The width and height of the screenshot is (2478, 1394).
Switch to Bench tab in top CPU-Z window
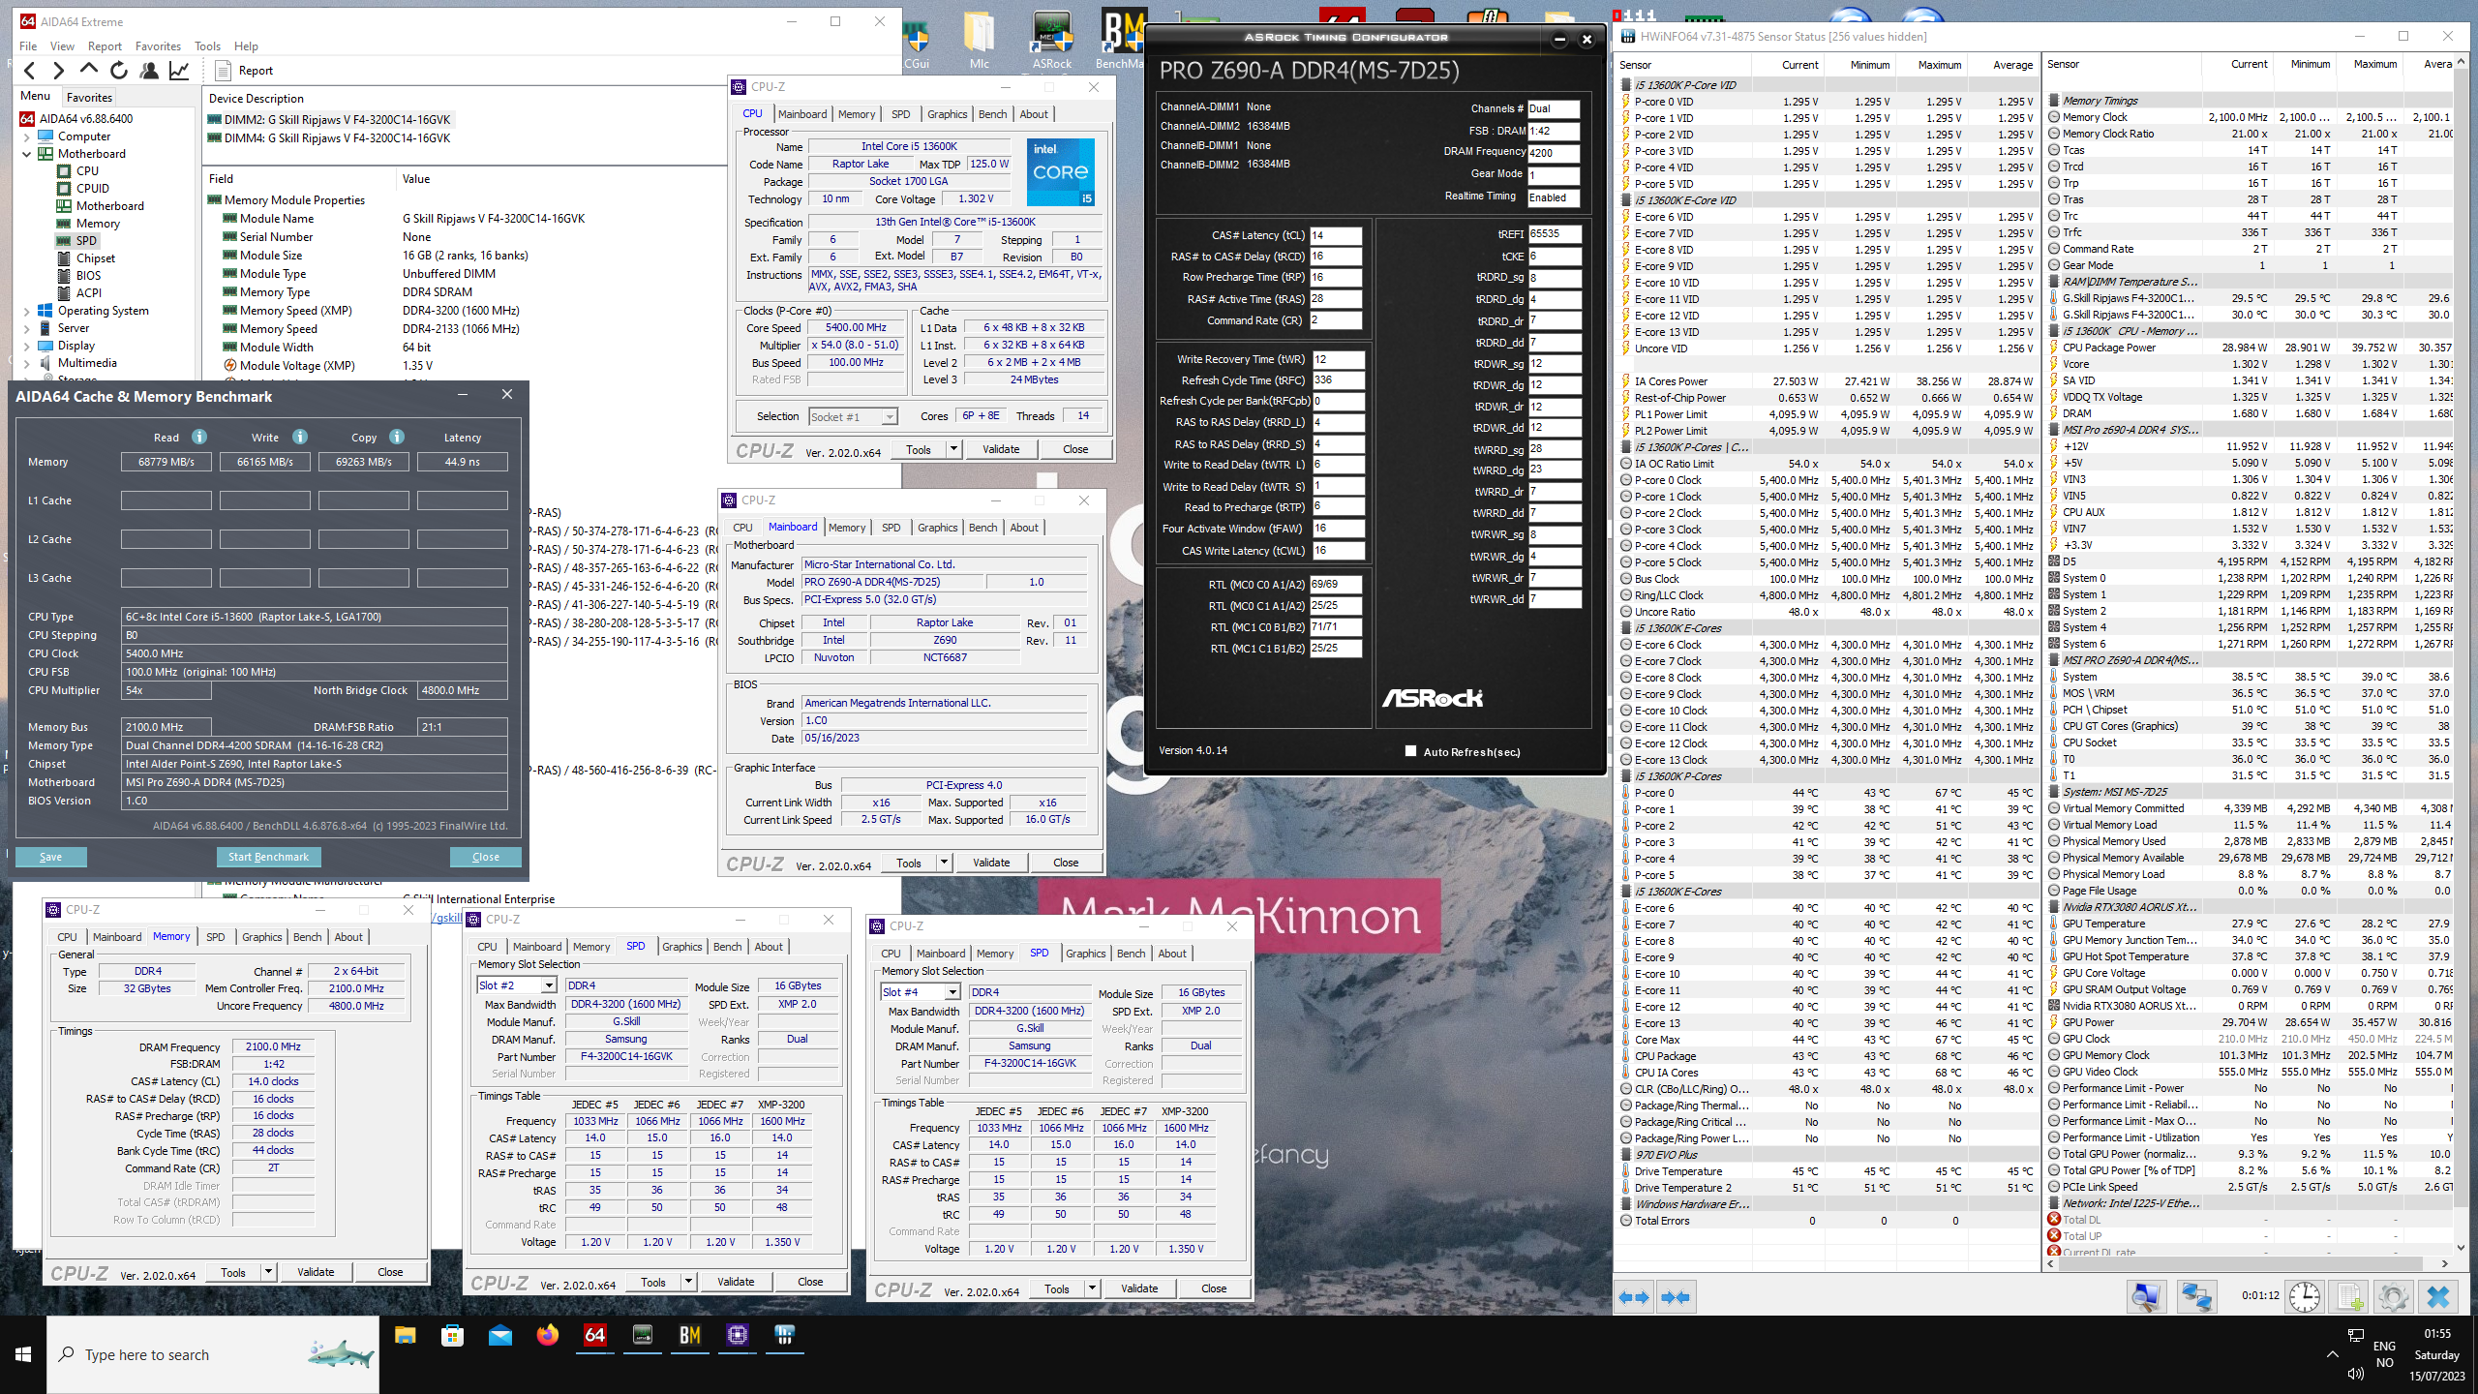tap(992, 114)
